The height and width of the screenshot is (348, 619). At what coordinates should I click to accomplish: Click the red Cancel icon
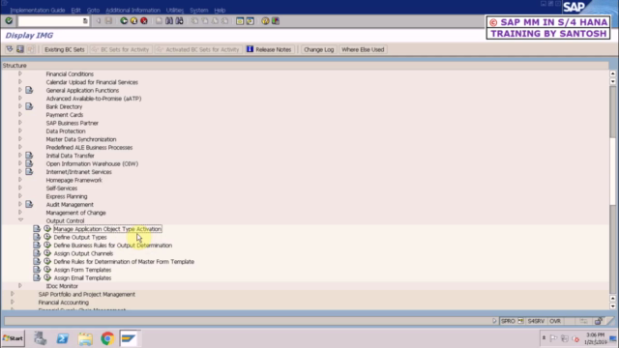tap(144, 21)
